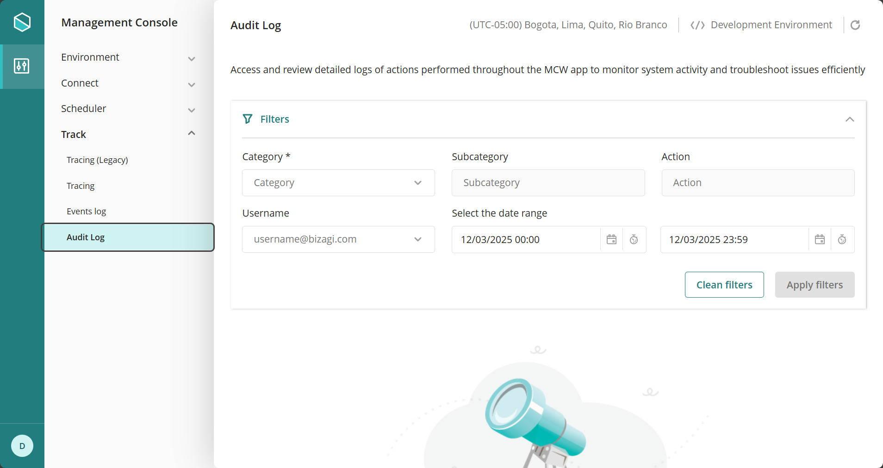Image resolution: width=883 pixels, height=468 pixels.
Task: Click the start date text field
Action: (525, 239)
